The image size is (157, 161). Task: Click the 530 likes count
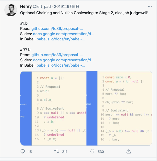[x=101, y=152]
